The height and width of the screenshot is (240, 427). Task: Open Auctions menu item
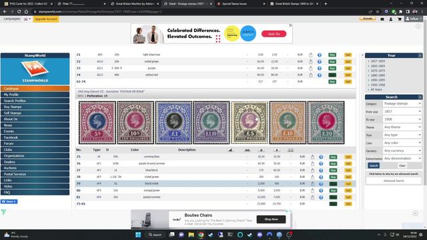click(x=35, y=168)
